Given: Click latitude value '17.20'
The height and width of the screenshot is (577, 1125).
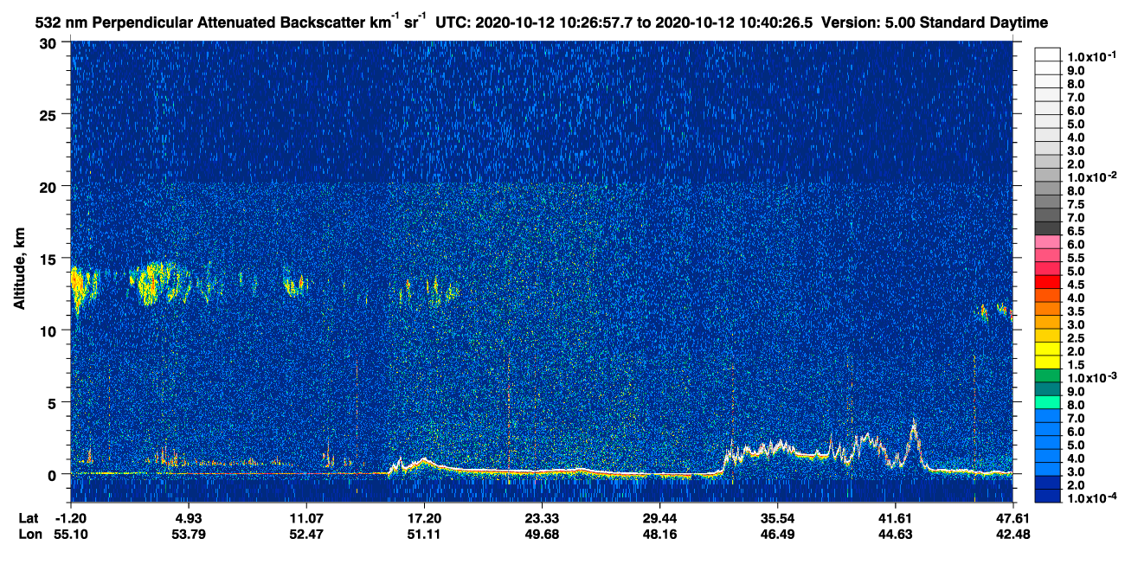Looking at the screenshot, I should 424,518.
